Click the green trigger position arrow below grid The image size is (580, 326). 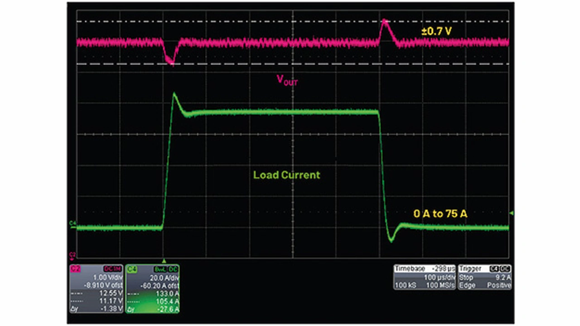pyautogui.click(x=164, y=260)
